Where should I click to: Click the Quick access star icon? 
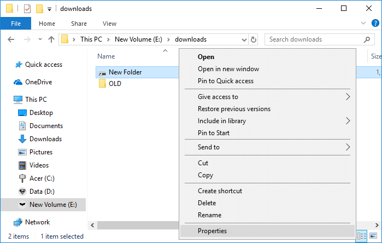coord(18,65)
